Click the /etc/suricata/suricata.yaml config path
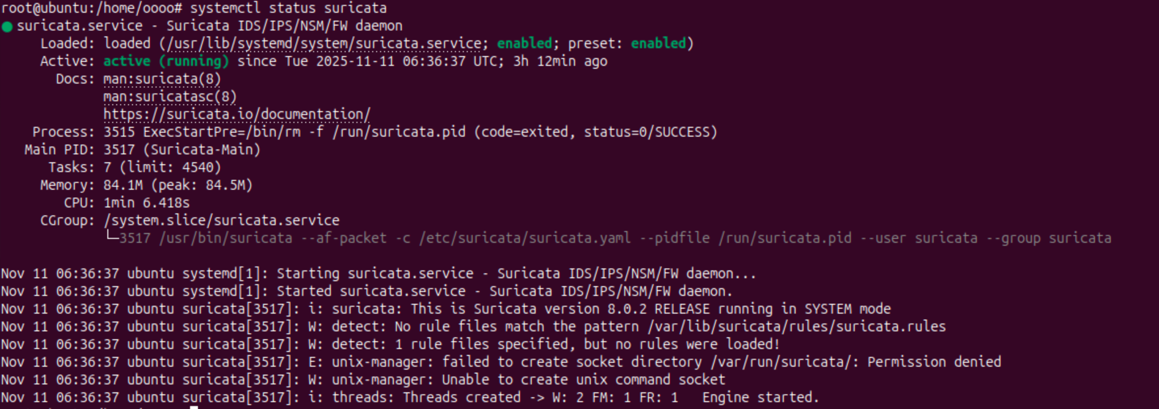Viewport: 1159px width, 409px height. 525,238
